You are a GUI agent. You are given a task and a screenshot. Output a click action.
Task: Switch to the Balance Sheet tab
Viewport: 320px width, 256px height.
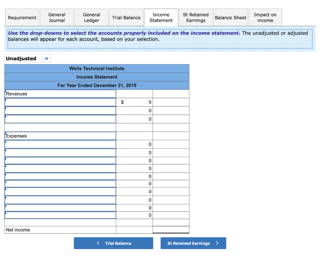230,17
